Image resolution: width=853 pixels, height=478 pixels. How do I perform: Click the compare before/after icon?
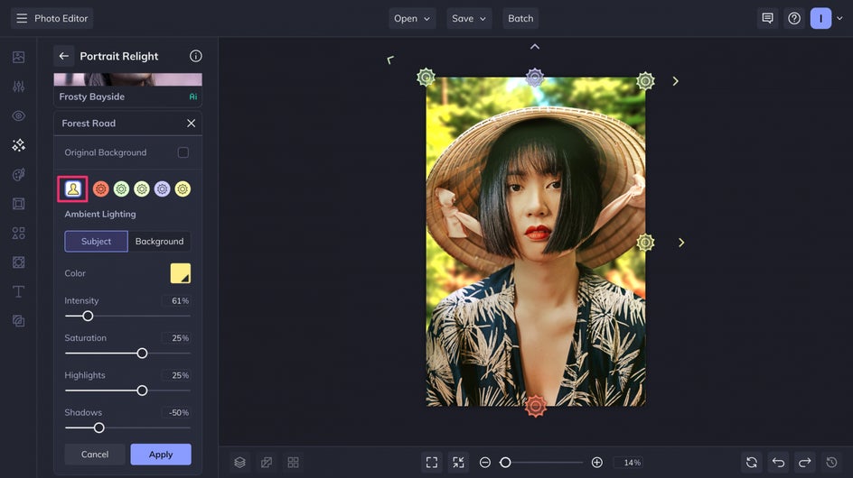click(267, 463)
